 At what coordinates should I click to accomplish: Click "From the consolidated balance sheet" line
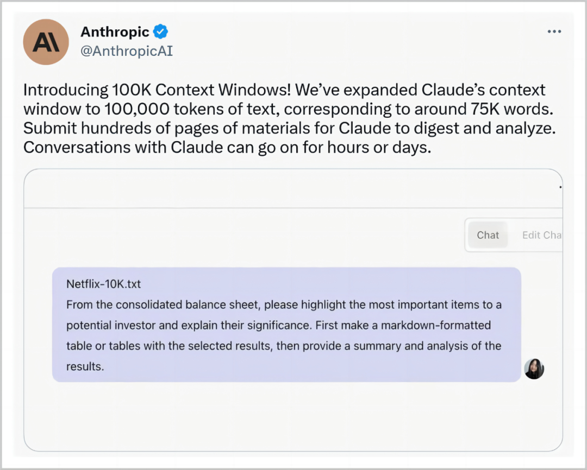pos(163,304)
